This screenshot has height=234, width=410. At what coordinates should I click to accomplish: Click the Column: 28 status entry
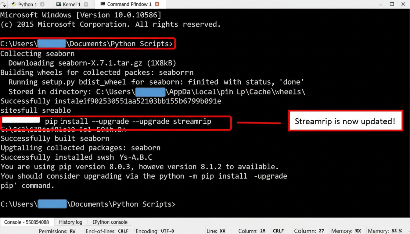(252, 231)
